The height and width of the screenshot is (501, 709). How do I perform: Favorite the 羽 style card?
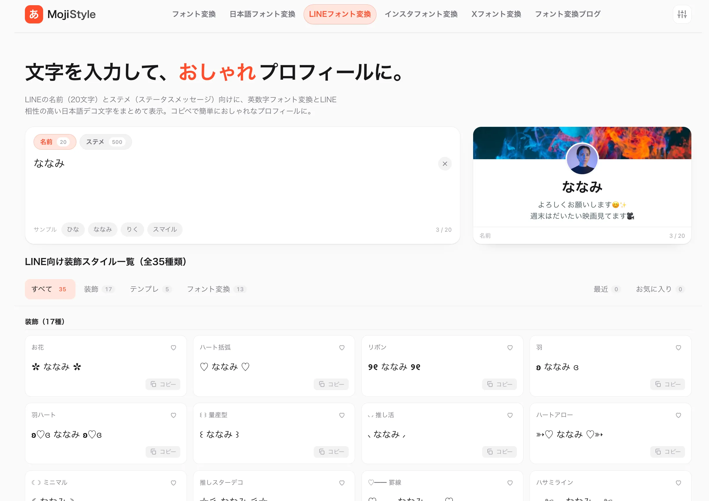pos(678,347)
